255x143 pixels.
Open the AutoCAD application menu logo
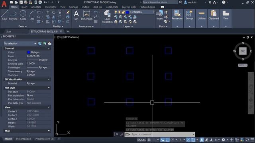(x=4, y=4)
